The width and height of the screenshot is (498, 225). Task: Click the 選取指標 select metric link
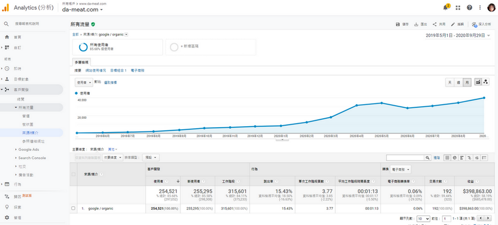pos(110,83)
